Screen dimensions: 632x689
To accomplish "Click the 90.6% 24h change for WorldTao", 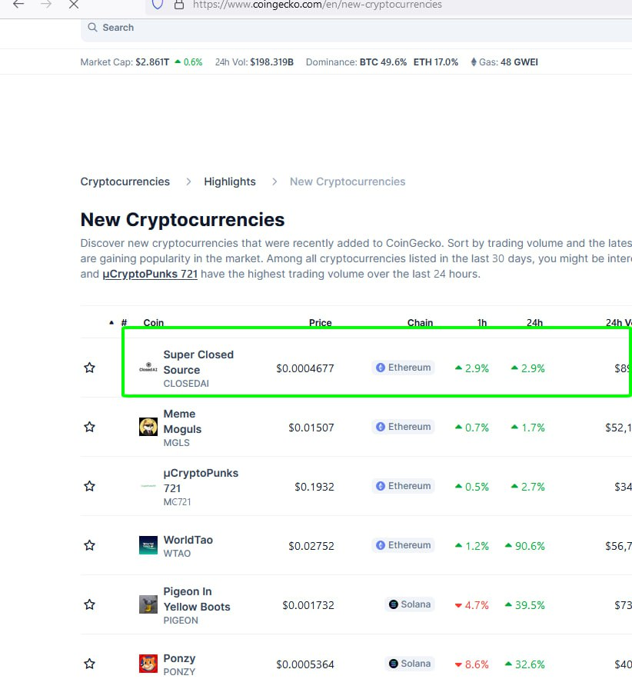I will click(x=525, y=546).
